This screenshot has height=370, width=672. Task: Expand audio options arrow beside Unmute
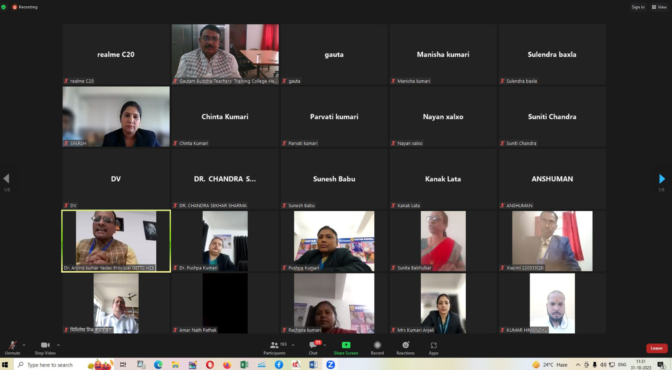[x=24, y=345]
